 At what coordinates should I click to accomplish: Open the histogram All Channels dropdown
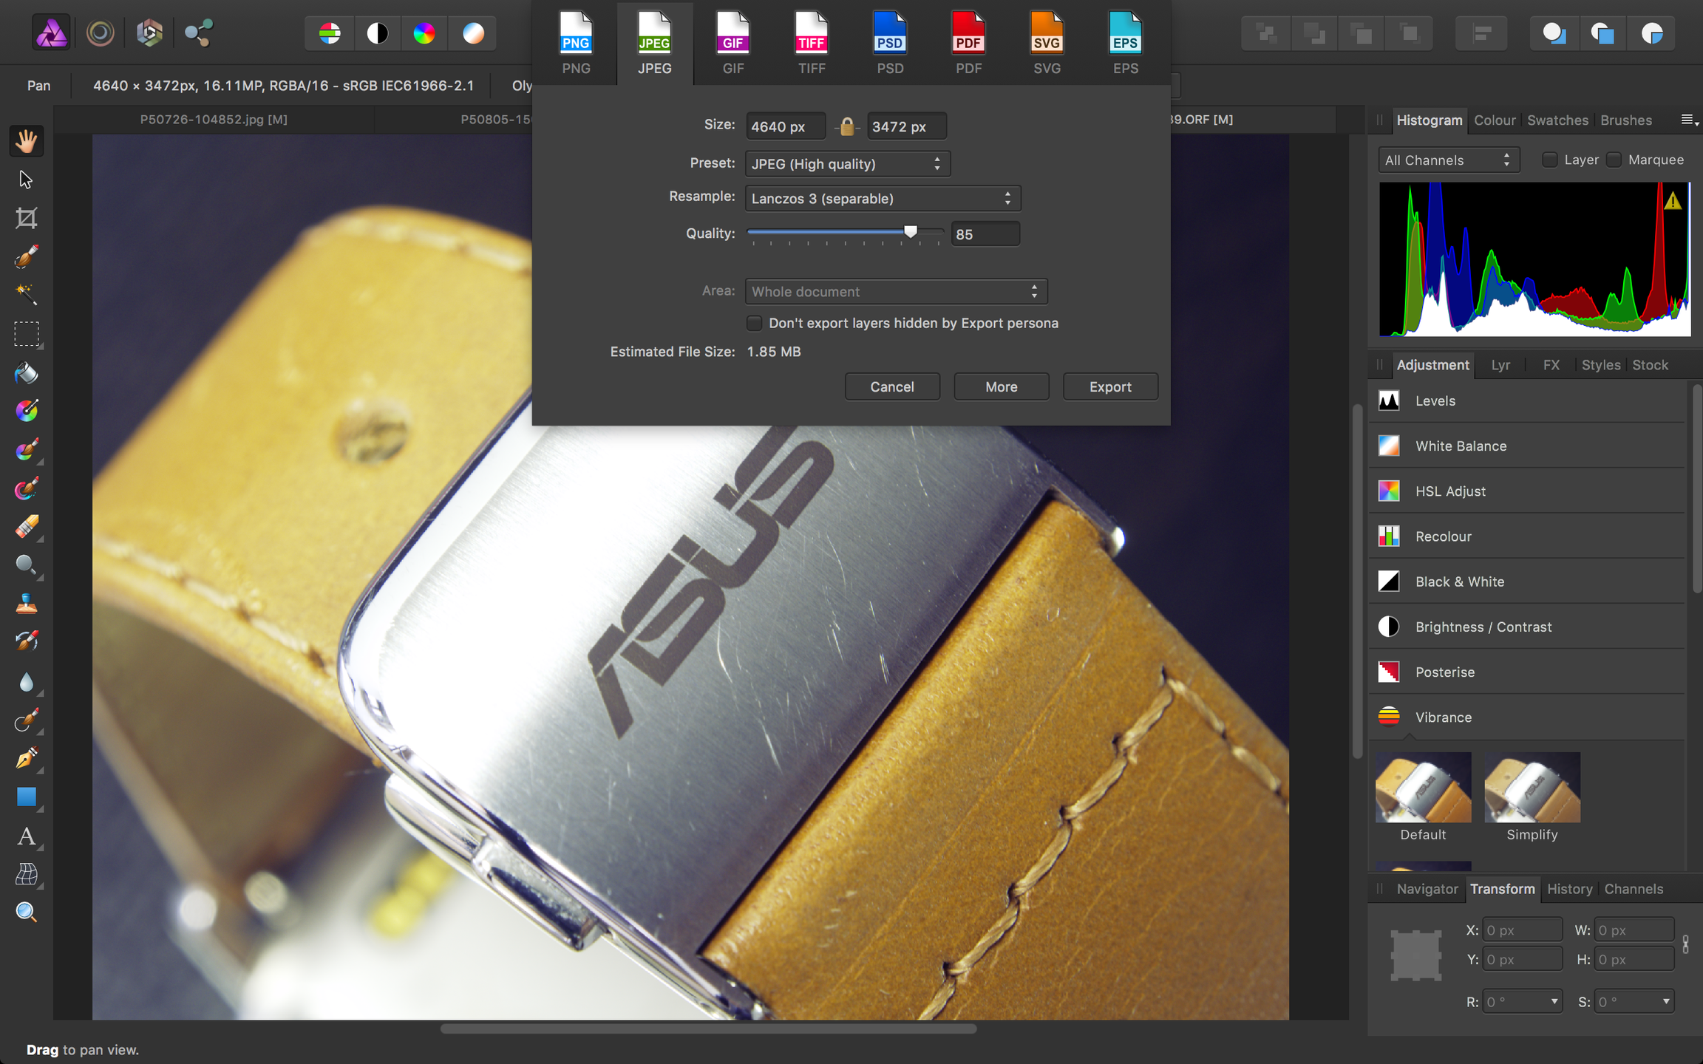pyautogui.click(x=1449, y=160)
